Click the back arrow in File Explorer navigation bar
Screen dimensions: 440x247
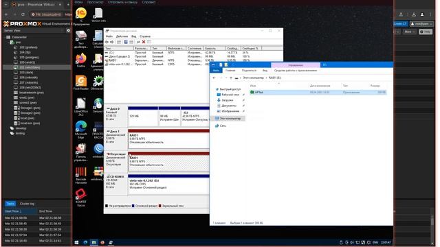pos(214,78)
